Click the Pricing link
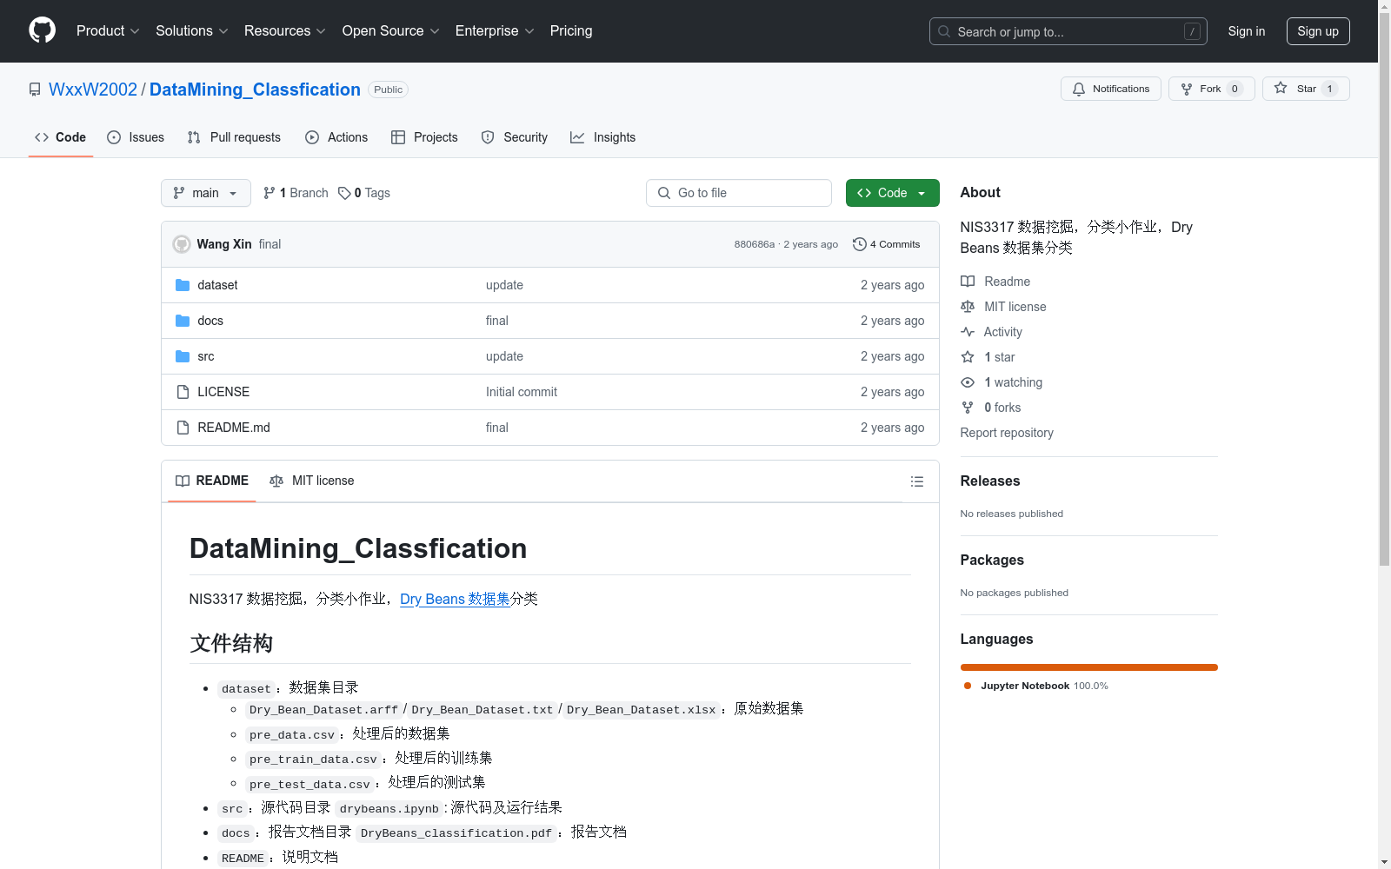This screenshot has width=1391, height=869. click(x=571, y=31)
